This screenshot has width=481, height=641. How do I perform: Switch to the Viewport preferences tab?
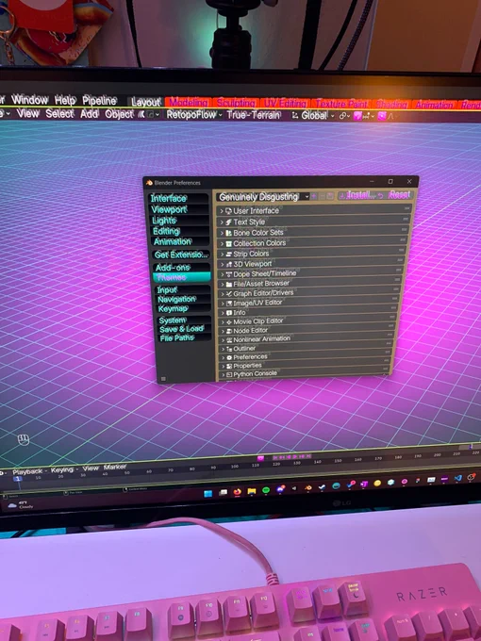(x=179, y=209)
